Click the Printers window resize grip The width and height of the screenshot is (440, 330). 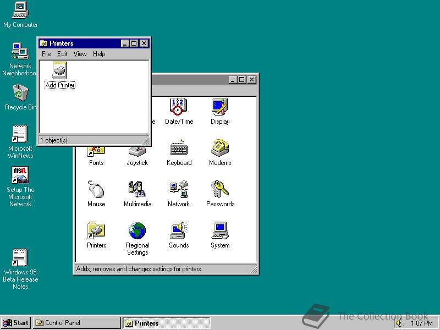(x=146, y=140)
